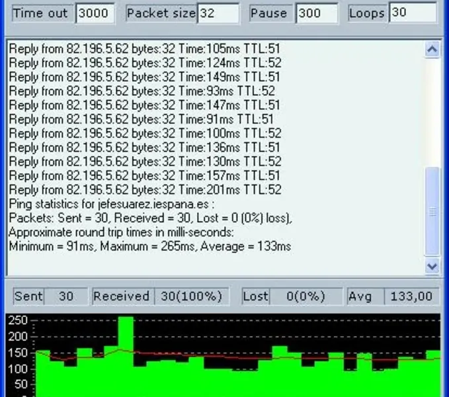Click the Lost value 0(0%)
Screen dimensions: 449x397
306,296
